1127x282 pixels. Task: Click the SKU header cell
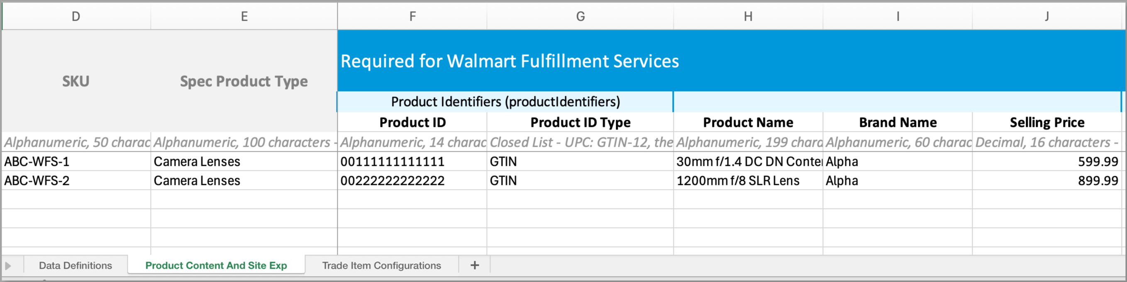point(76,81)
